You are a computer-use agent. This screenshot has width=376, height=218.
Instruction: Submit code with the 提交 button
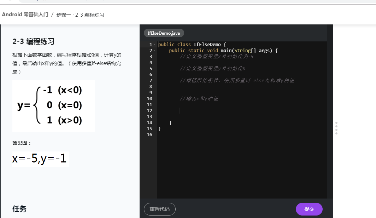click(309, 209)
